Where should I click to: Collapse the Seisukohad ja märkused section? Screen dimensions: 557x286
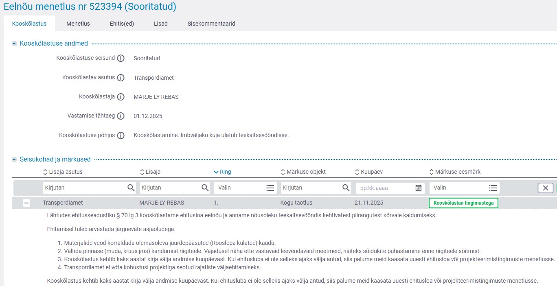(x=15, y=159)
